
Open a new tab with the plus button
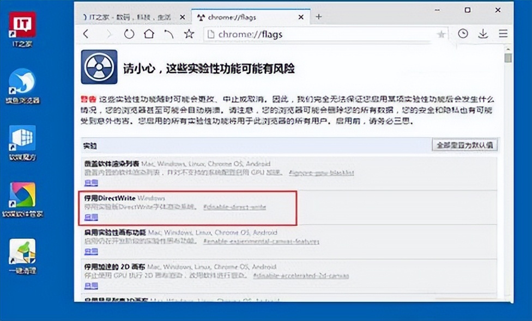[319, 17]
